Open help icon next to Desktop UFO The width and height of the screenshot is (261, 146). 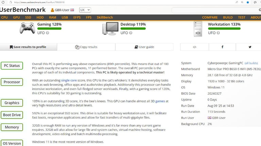click(130, 33)
